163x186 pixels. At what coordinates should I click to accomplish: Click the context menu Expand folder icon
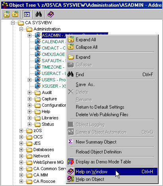[x=71, y=57]
